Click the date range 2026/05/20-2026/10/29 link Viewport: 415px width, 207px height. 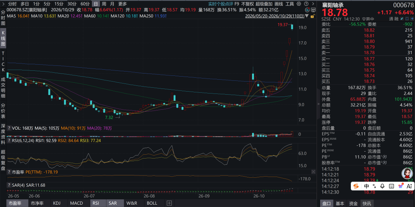click(274, 16)
